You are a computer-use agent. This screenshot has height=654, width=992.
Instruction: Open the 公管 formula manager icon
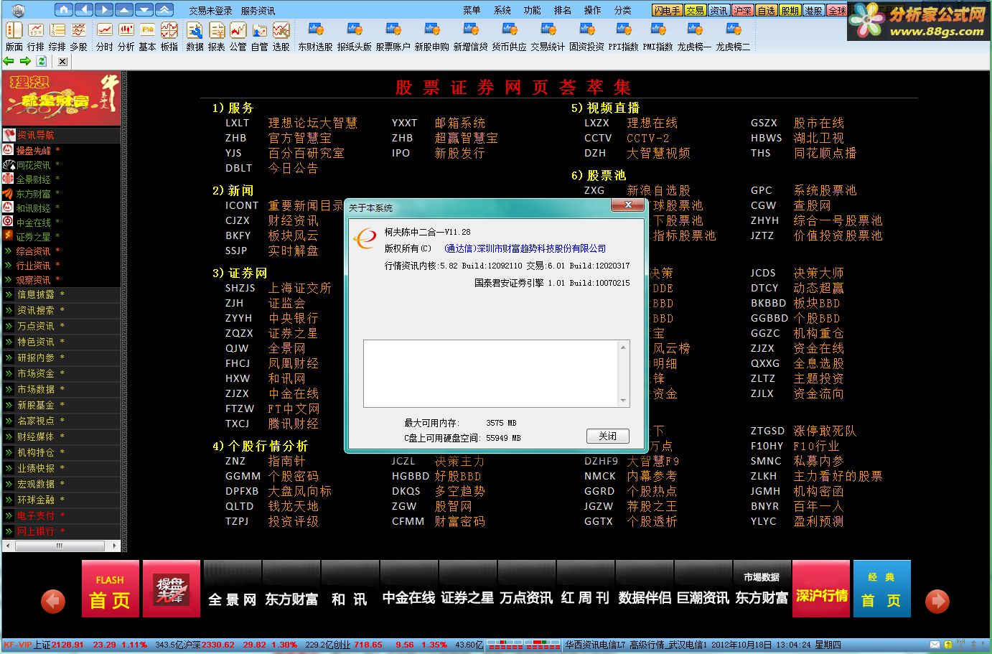(x=238, y=37)
